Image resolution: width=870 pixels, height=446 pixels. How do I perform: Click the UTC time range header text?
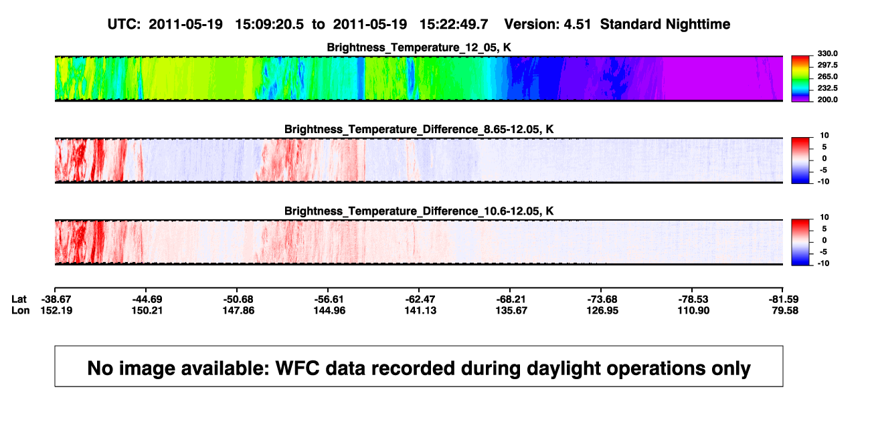click(297, 25)
